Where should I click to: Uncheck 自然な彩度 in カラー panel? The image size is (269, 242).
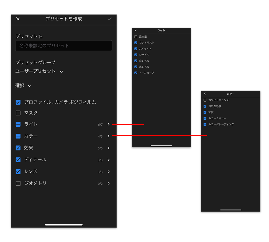(205, 106)
